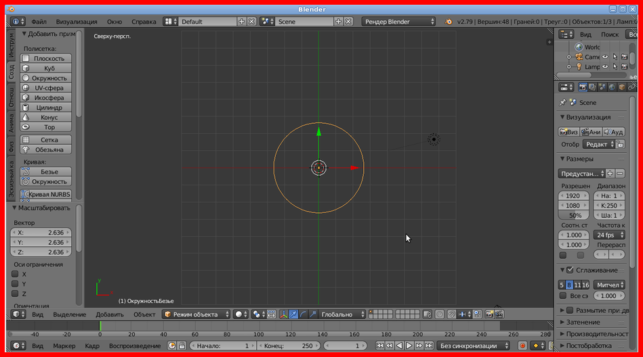Toggle Camera renderability in outliner
The height and width of the screenshot is (357, 643).
point(625,57)
